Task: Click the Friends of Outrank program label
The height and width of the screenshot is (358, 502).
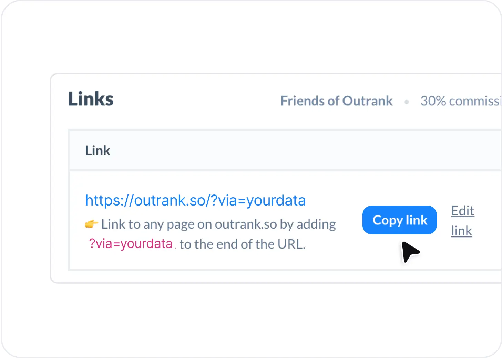Action: tap(336, 101)
